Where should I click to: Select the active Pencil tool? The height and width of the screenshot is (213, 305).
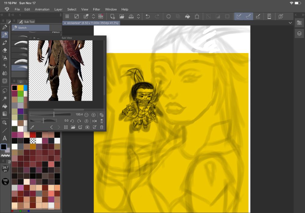pos(5,35)
